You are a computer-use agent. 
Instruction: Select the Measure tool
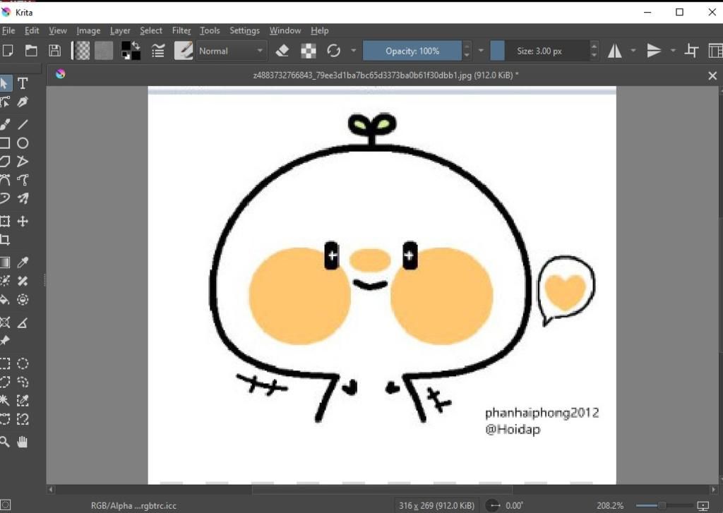click(x=23, y=322)
